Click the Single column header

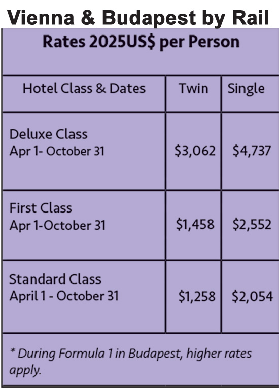pyautogui.click(x=246, y=89)
